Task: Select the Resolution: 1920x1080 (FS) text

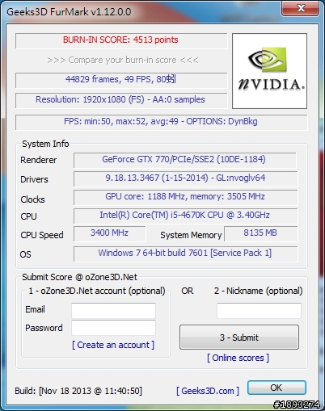Action: point(120,99)
